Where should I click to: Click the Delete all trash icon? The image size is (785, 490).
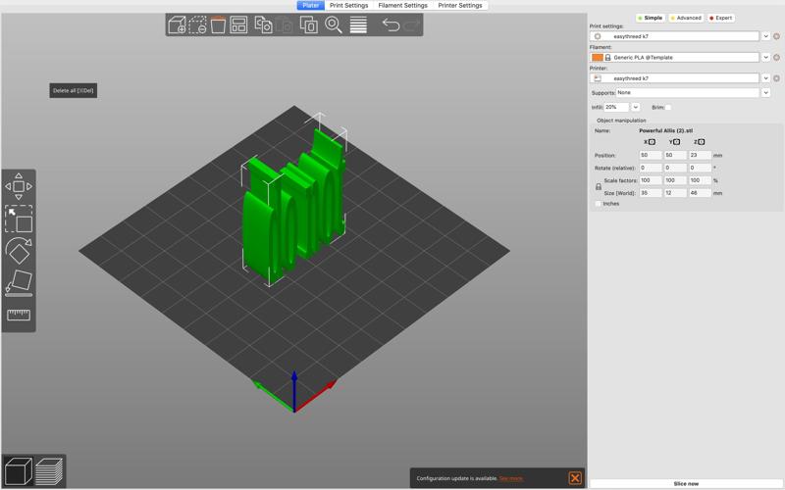point(218,25)
